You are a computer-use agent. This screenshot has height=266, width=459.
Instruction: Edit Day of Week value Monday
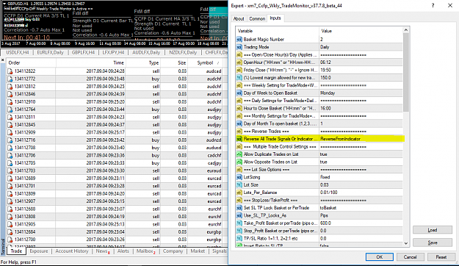pos(361,93)
